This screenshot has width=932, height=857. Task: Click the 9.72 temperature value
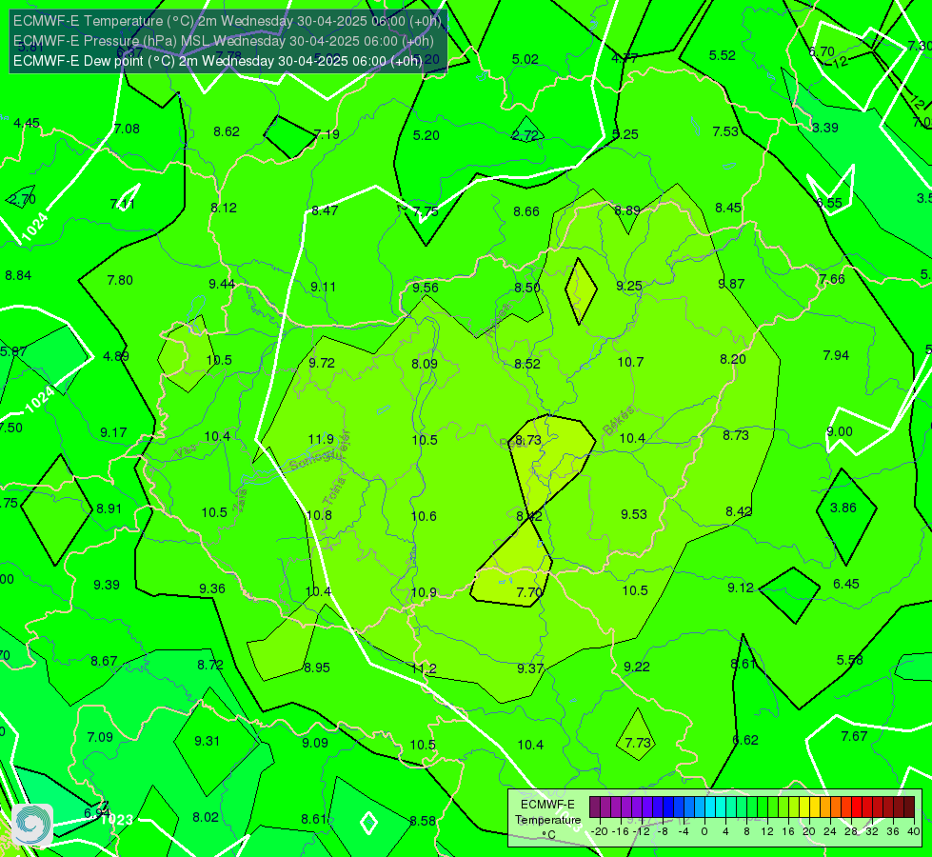coord(322,363)
